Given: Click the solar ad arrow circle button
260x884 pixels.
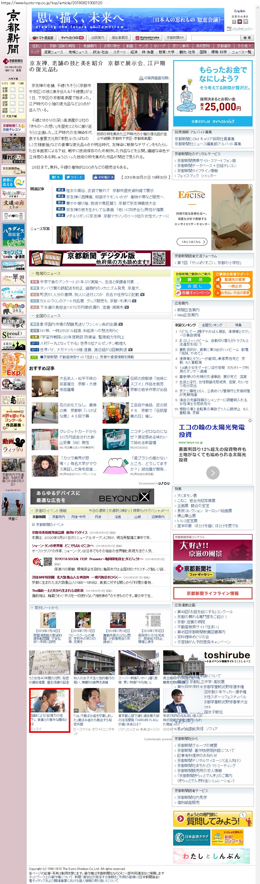Looking at the screenshot, I should coord(213,473).
